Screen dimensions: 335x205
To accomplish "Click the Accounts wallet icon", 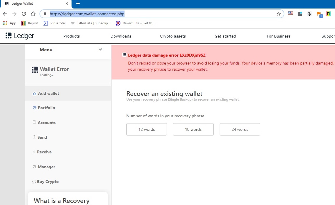I will [34, 122].
